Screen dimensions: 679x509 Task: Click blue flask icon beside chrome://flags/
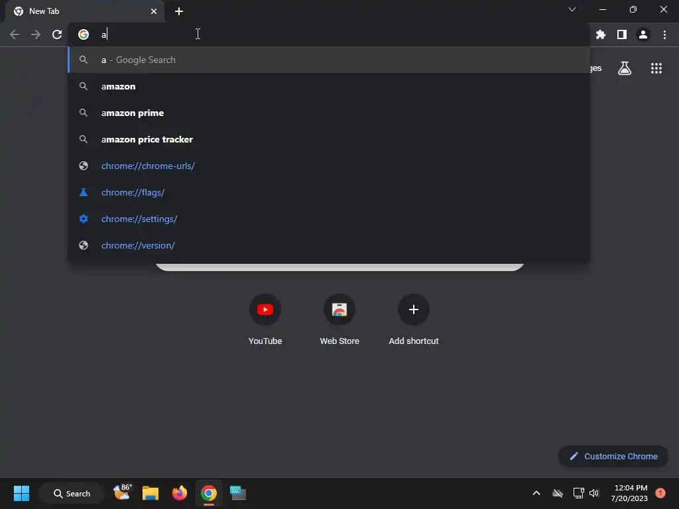(x=84, y=192)
